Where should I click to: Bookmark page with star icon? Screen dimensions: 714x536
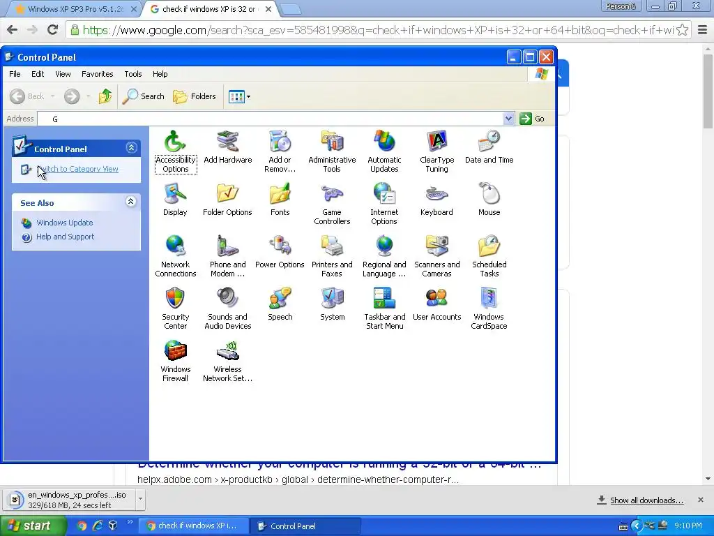pos(682,30)
